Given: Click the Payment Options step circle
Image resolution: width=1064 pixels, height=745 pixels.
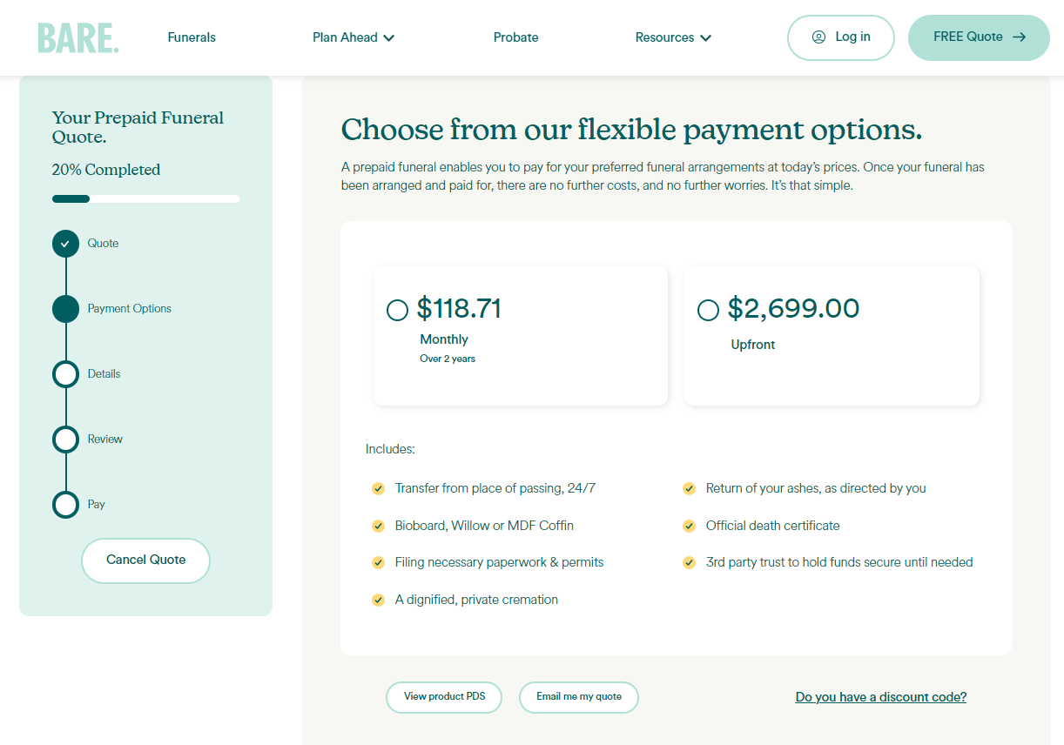Looking at the screenshot, I should point(65,309).
